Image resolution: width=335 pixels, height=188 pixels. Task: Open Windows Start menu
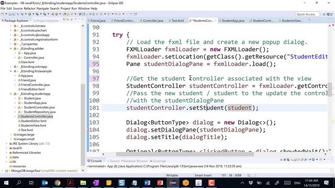(x=6, y=183)
